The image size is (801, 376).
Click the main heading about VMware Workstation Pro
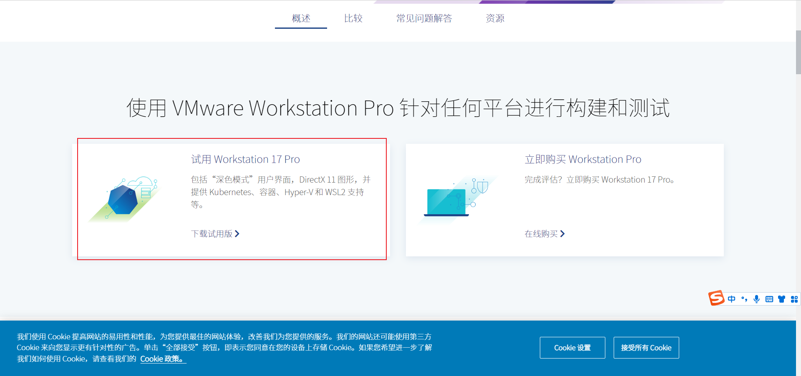point(398,108)
